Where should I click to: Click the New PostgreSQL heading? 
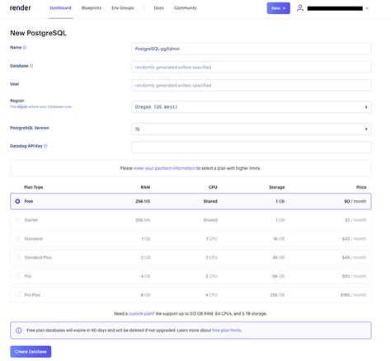pyautogui.click(x=38, y=33)
